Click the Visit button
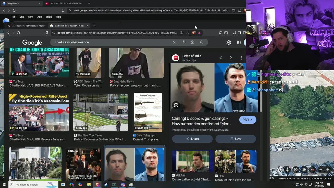 248,120
